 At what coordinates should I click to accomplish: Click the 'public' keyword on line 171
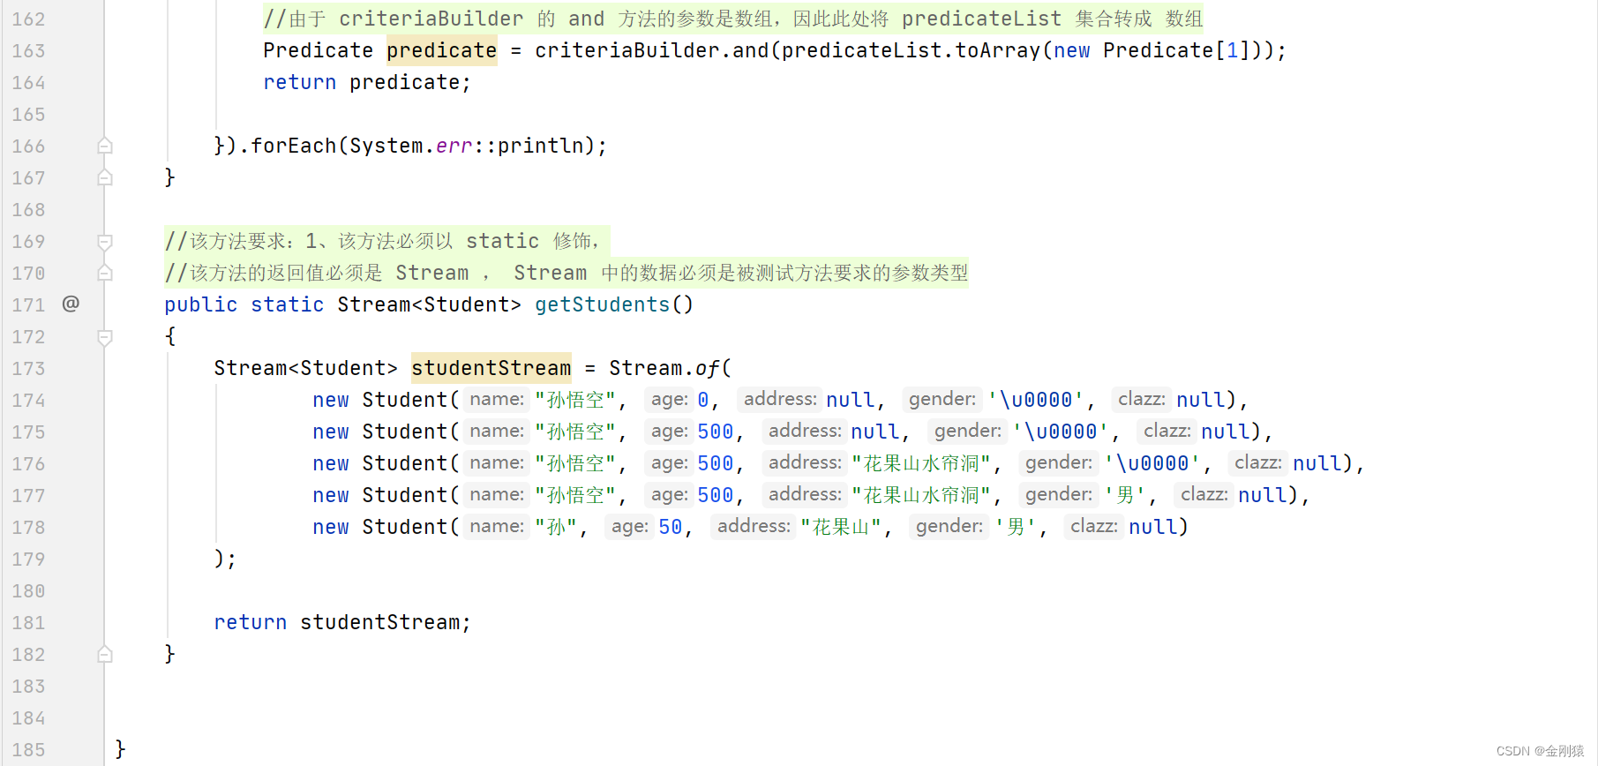pyautogui.click(x=200, y=304)
